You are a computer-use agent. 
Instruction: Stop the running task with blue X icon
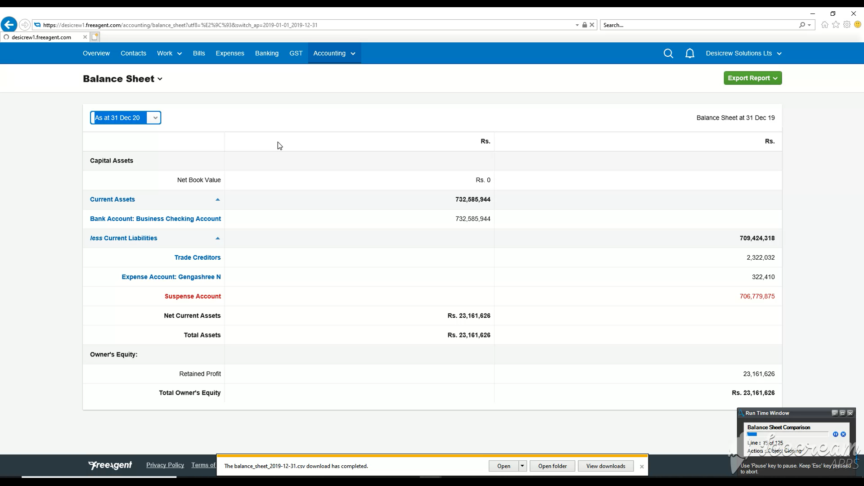click(x=843, y=434)
